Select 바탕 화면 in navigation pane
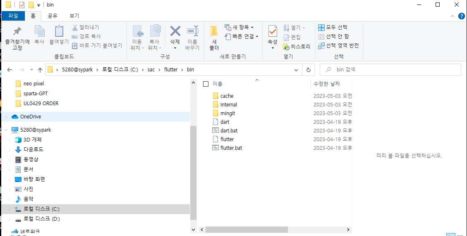 (x=34, y=179)
